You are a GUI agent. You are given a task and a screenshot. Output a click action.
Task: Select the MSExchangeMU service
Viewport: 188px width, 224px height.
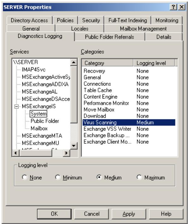click(x=40, y=143)
